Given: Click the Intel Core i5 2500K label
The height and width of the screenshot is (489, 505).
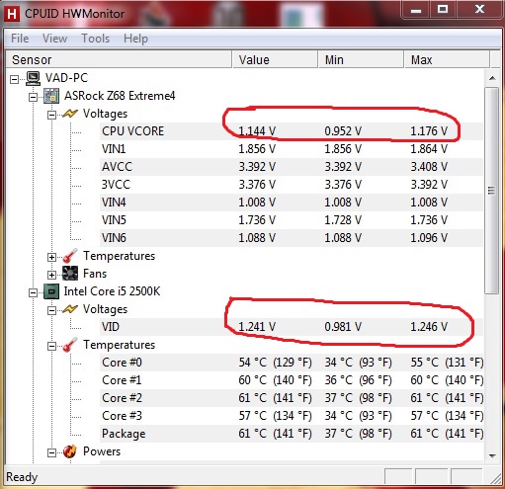Looking at the screenshot, I should click(x=112, y=291).
